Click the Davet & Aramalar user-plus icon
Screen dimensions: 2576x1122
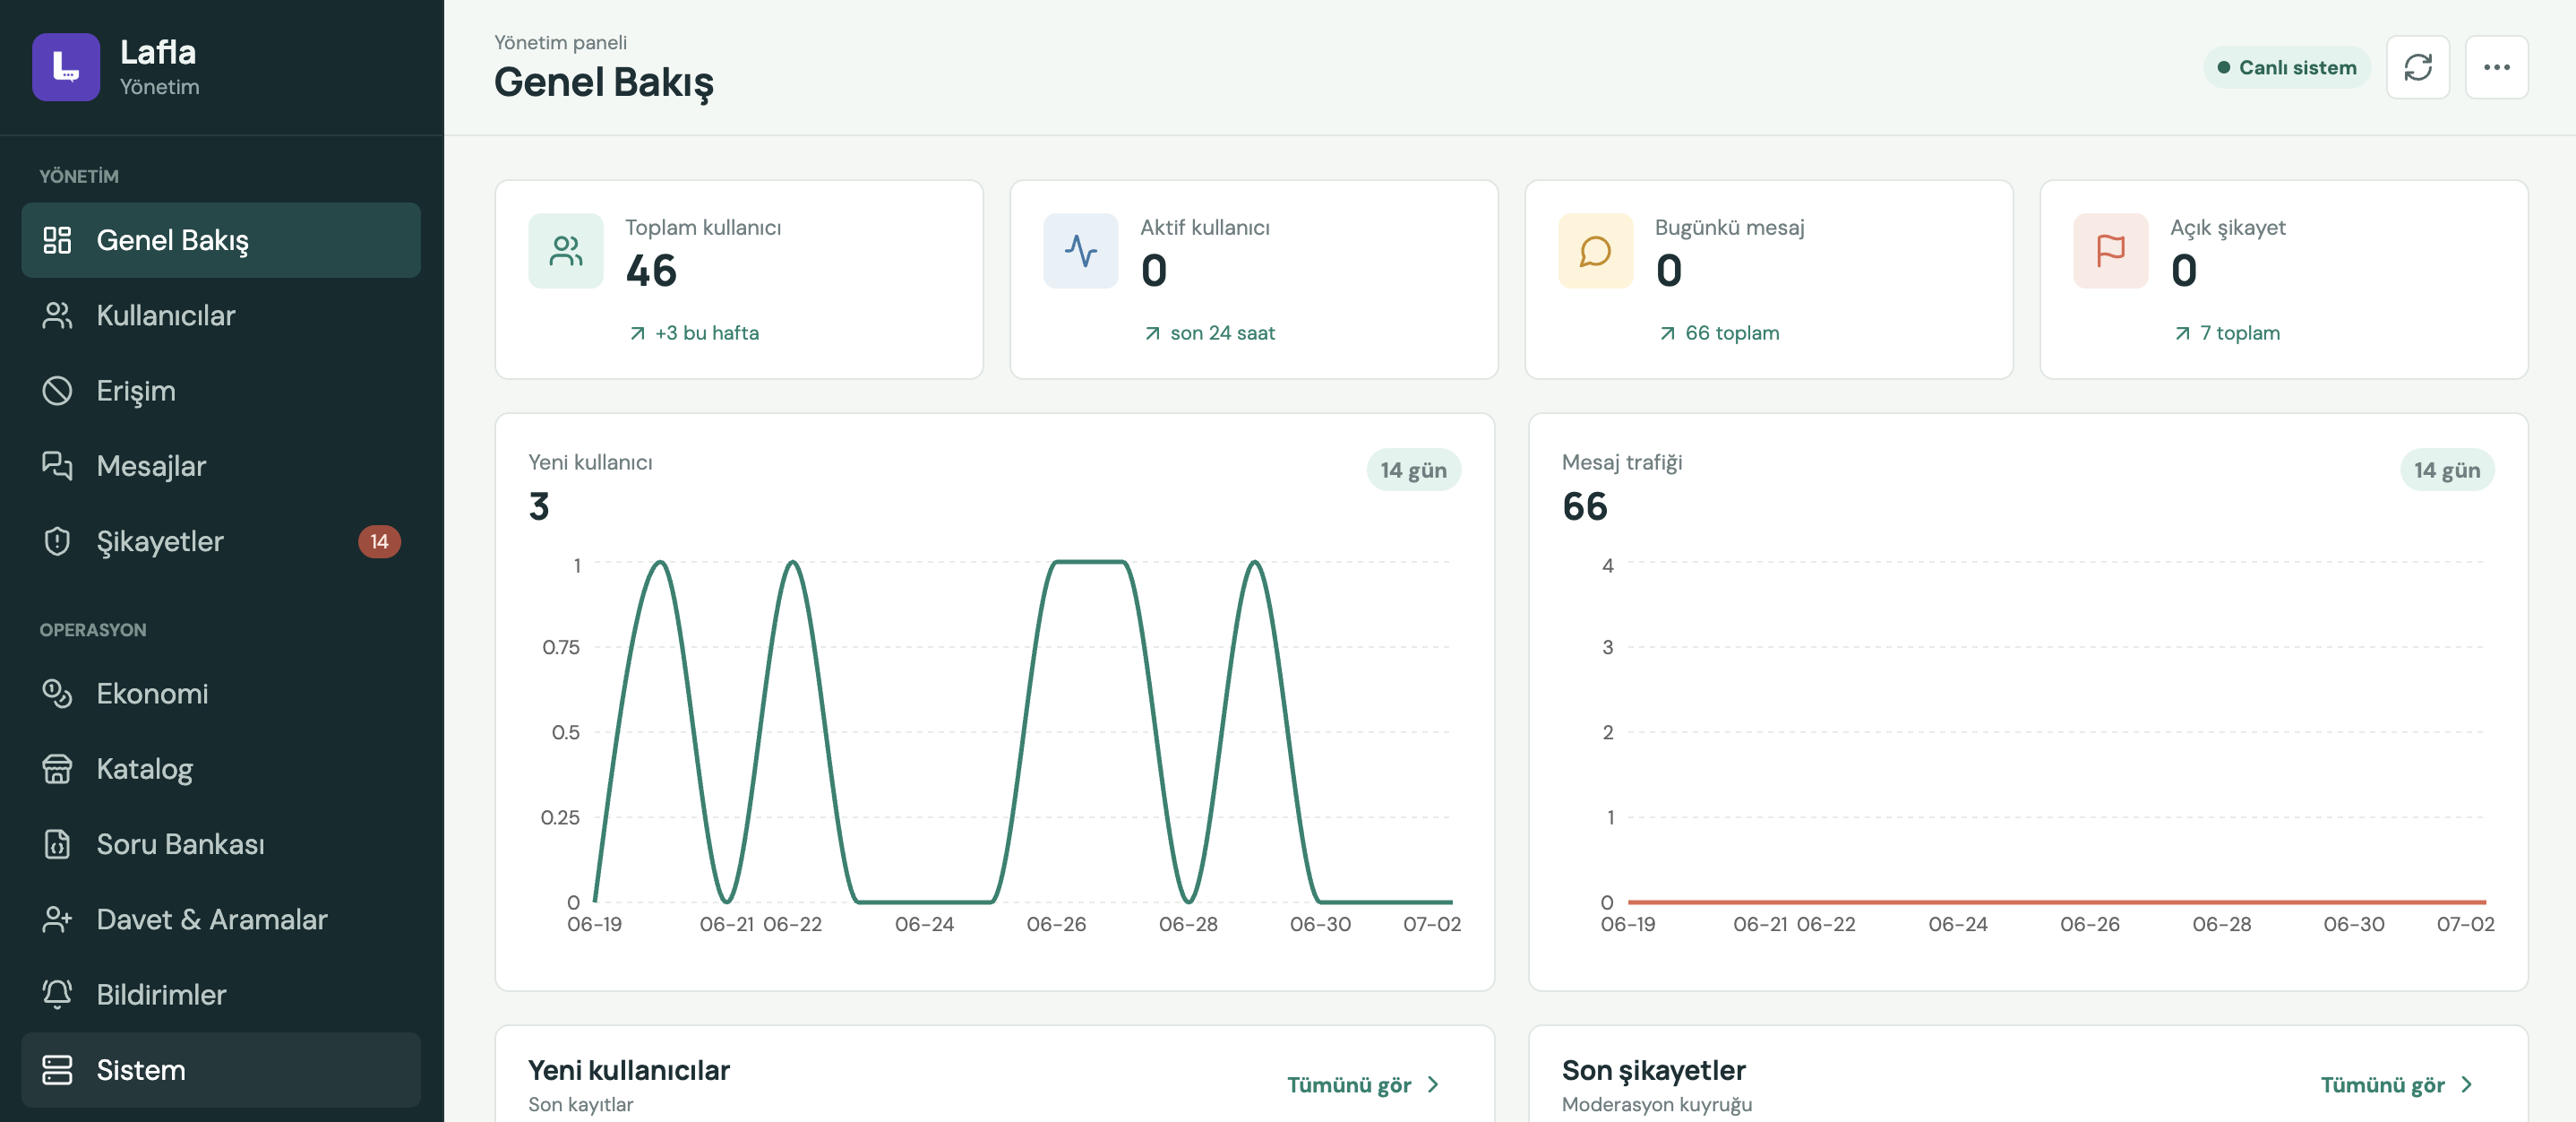point(57,919)
